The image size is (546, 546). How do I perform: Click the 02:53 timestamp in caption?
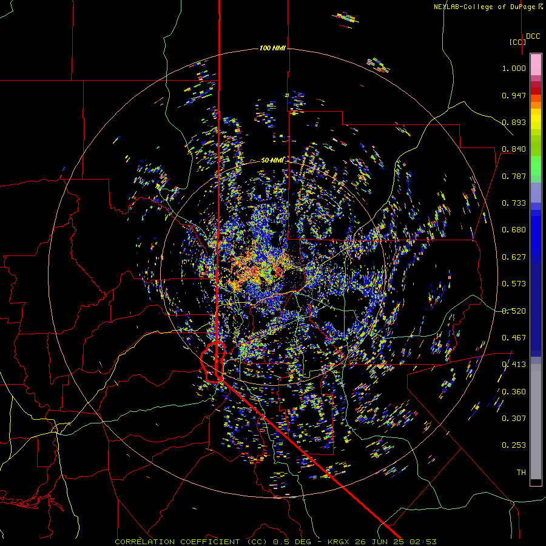click(423, 542)
